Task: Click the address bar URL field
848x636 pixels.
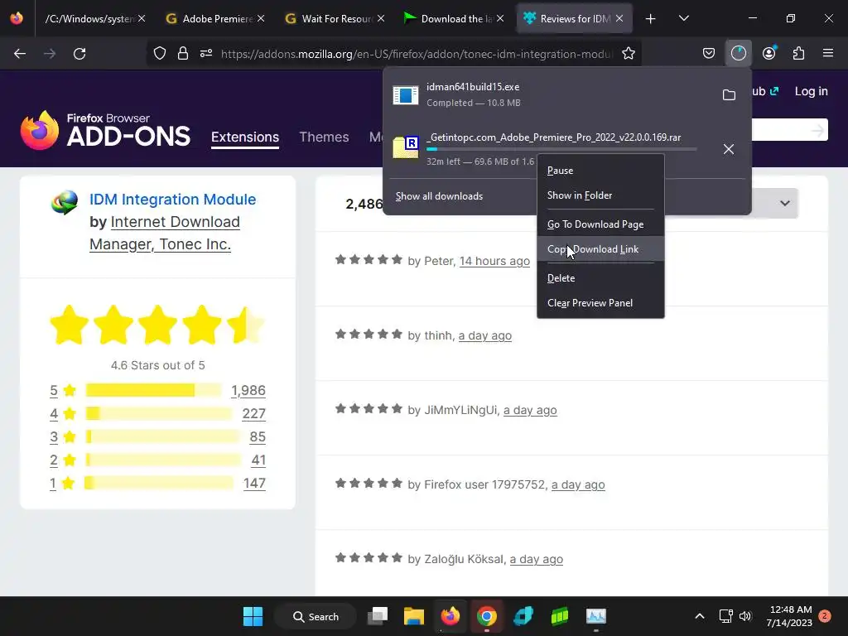Action: click(x=417, y=54)
